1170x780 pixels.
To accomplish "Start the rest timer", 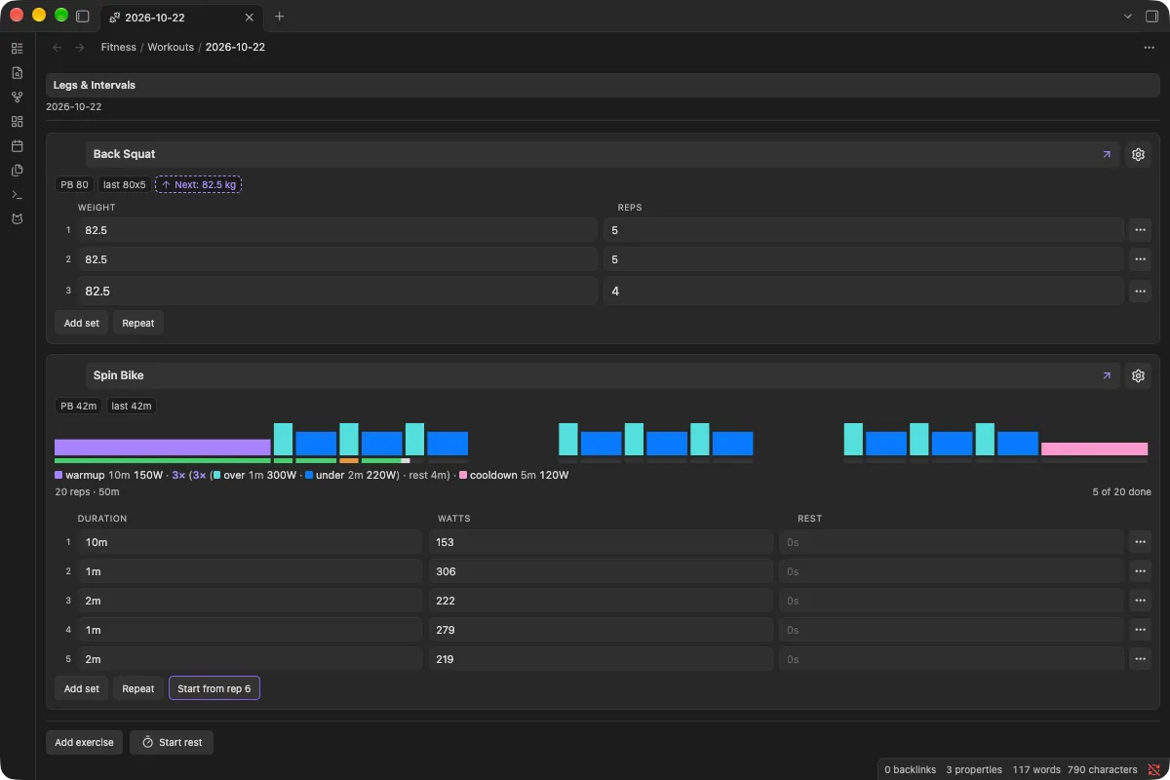I will 172,742.
